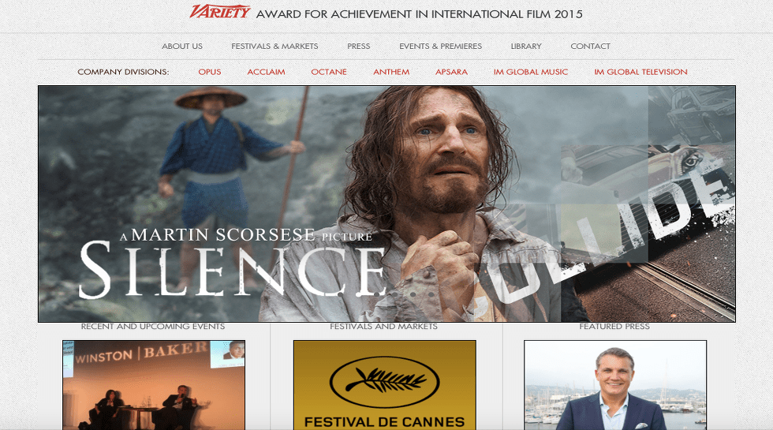773x430 pixels.
Task: Open the Featured Press man photo
Action: (615, 384)
